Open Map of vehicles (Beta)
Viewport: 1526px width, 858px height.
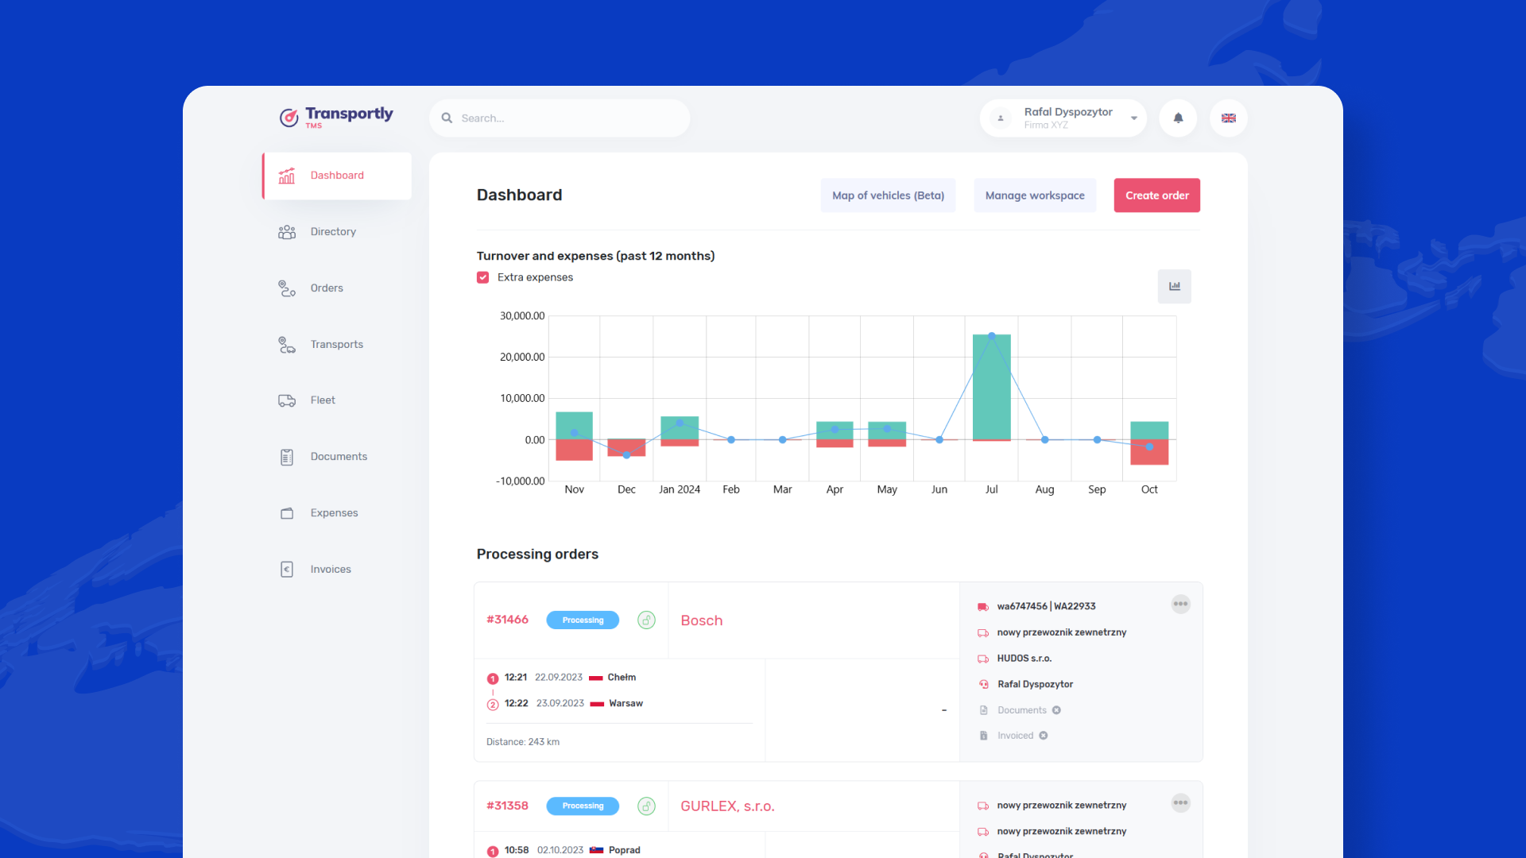(888, 195)
